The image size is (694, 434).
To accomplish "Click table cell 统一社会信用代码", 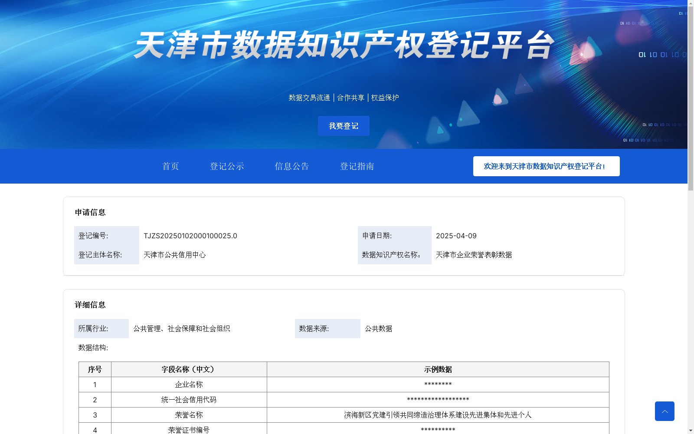I will point(189,400).
